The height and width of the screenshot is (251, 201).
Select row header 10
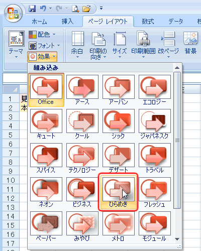tap(11, 180)
